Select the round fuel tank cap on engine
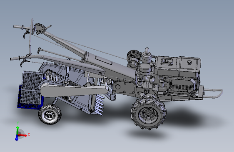Image resolution: width=234 pixels, height=152 pixels. click(189, 62)
